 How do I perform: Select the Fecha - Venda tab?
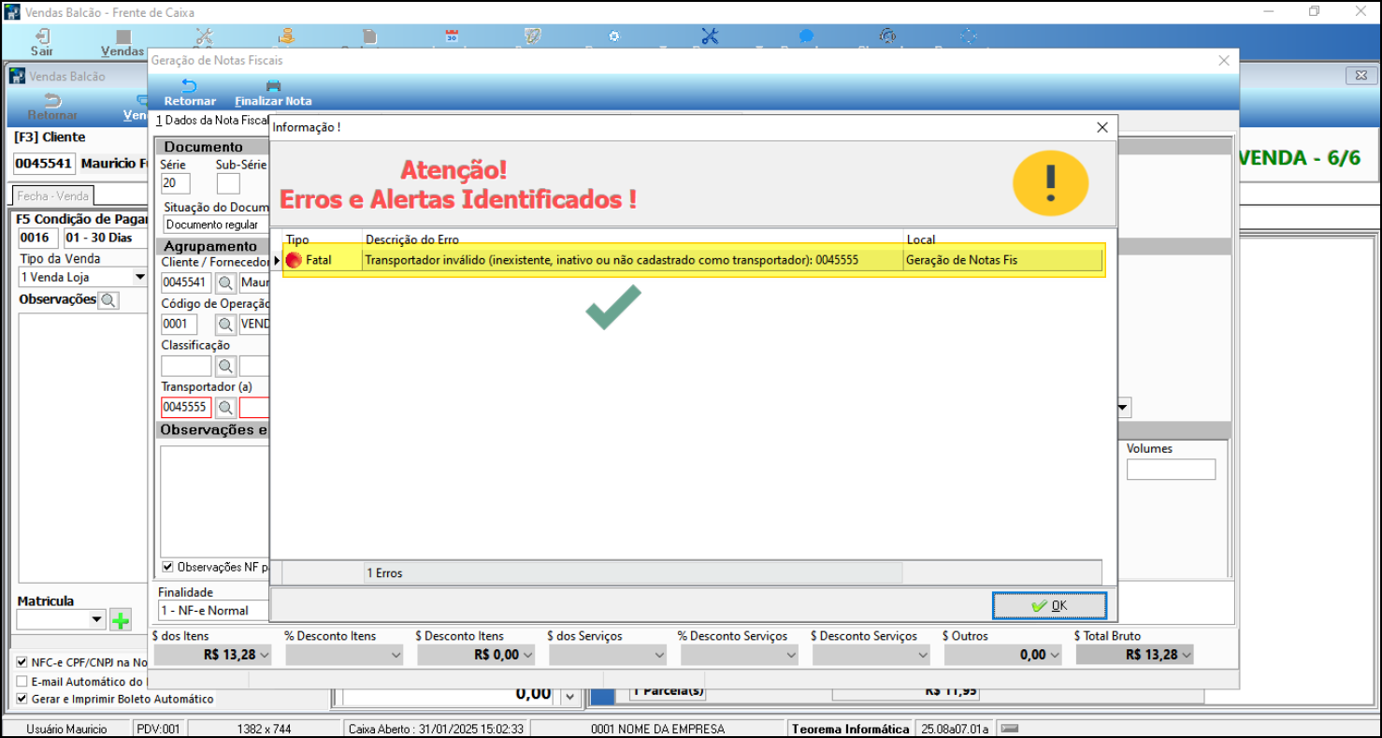click(53, 195)
